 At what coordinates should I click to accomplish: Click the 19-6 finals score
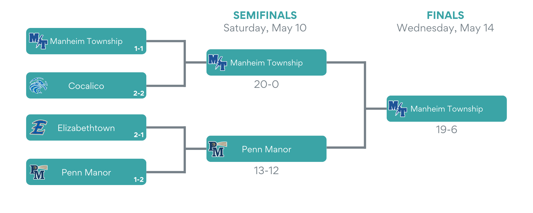(446, 130)
